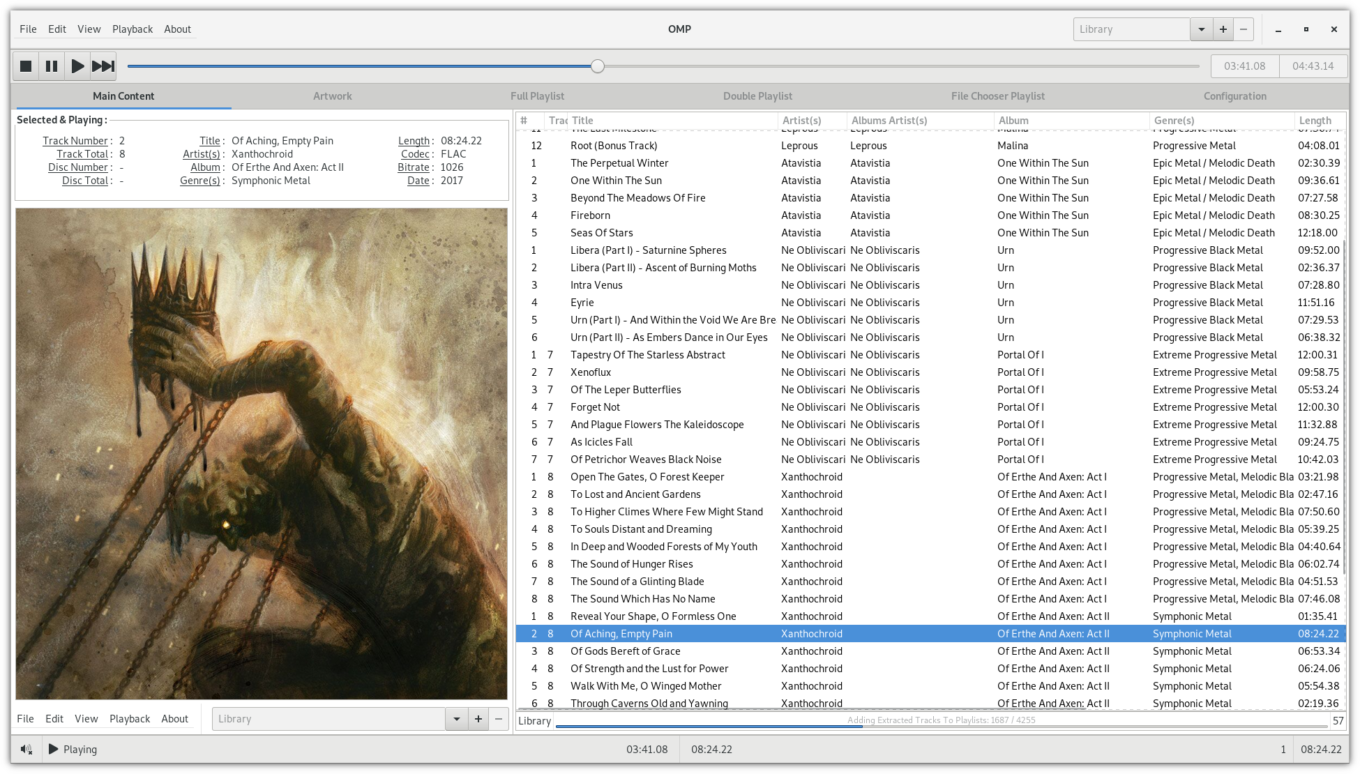This screenshot has width=1360, height=774.
Task: Skip to the next track
Action: tap(103, 66)
